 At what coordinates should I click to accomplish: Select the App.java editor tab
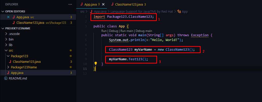pos(90,4)
